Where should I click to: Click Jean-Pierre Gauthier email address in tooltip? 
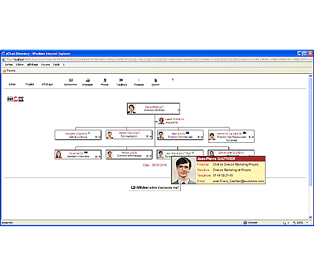(238, 181)
